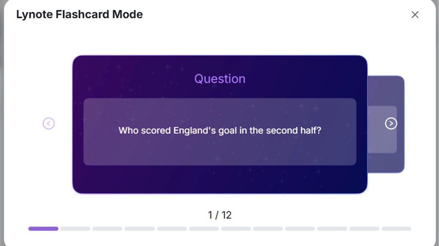The width and height of the screenshot is (439, 246).
Task: Jump to the fourth progress segment
Action: (x=139, y=229)
